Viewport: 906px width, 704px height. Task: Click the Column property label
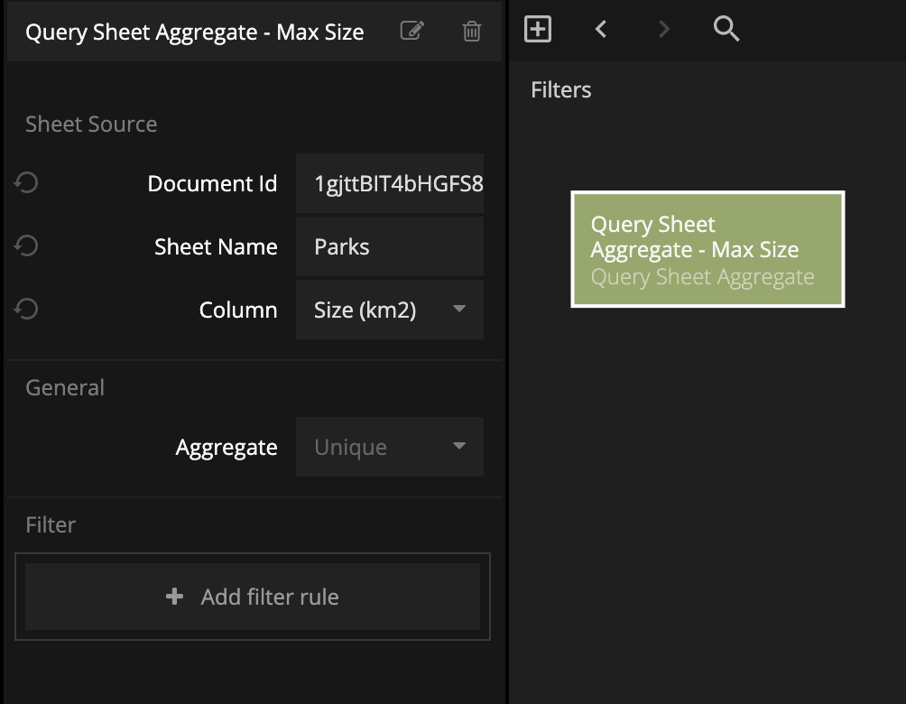(238, 310)
